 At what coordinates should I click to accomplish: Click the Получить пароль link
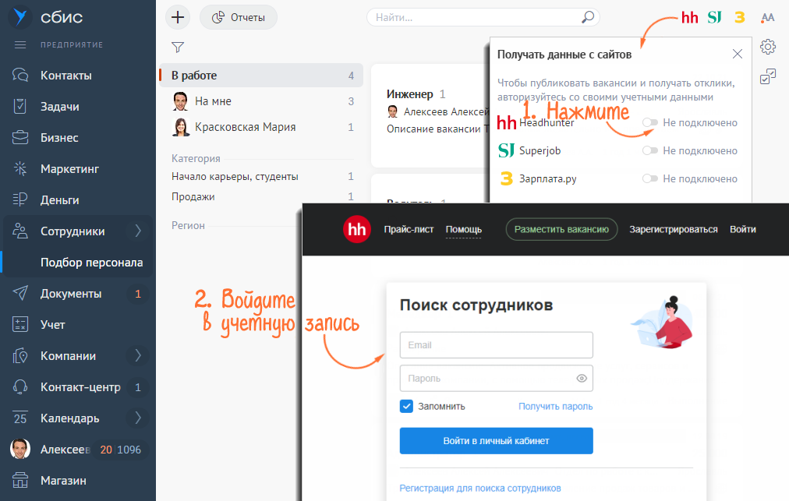coord(555,406)
